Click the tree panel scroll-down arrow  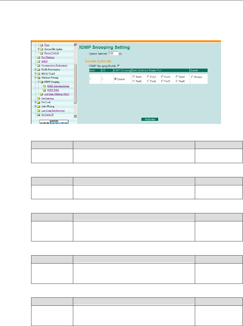point(75,116)
